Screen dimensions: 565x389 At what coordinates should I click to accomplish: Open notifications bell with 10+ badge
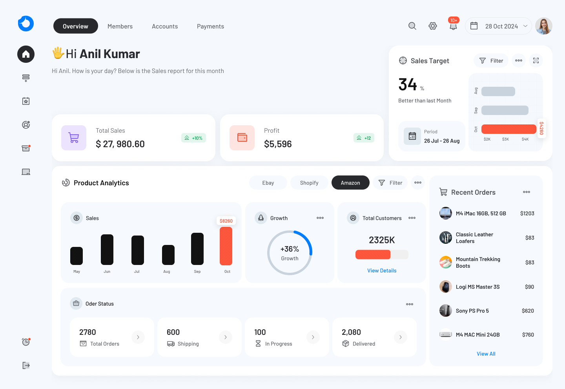click(x=453, y=24)
